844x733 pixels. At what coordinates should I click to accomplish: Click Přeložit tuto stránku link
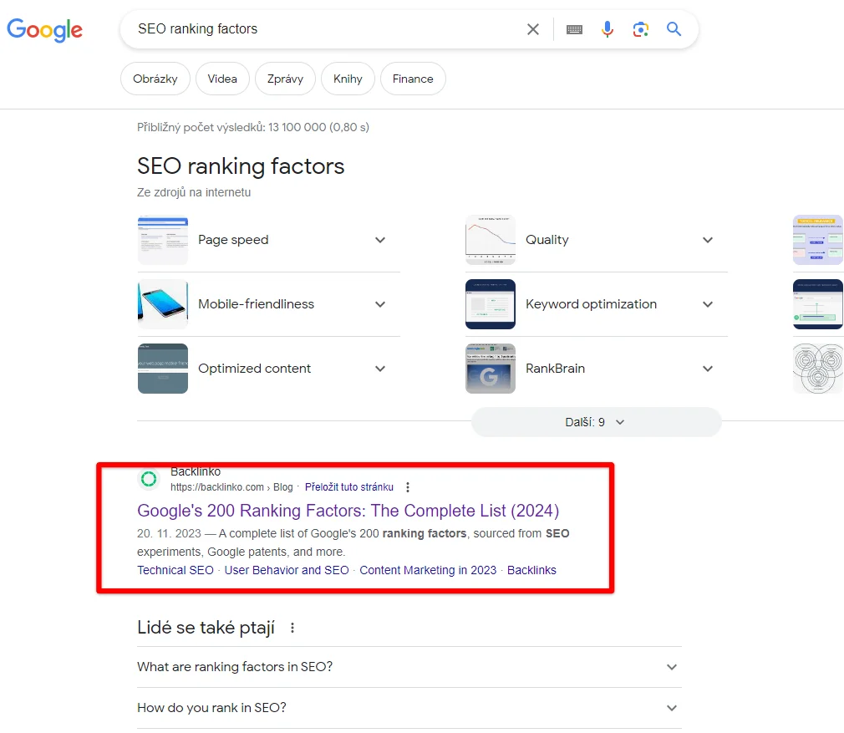348,487
